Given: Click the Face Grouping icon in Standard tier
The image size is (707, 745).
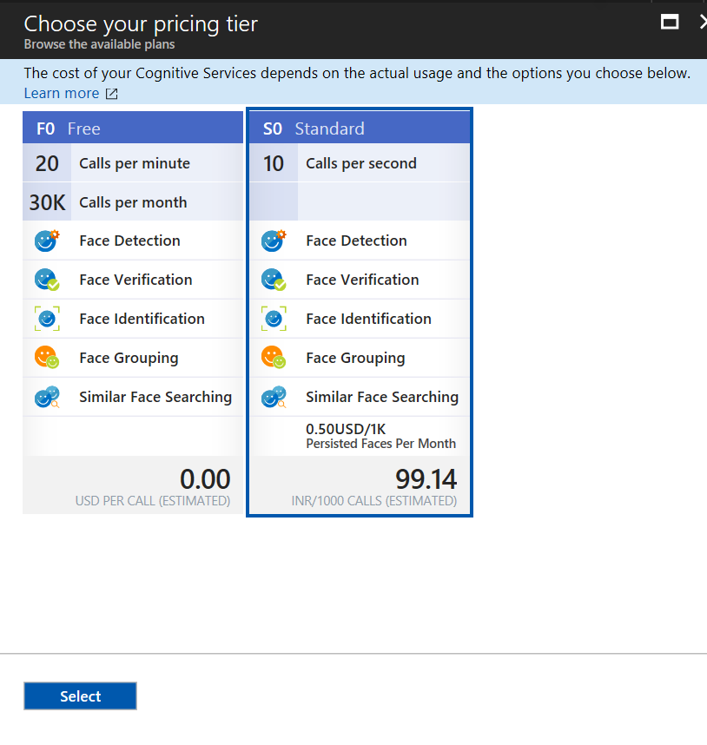Looking at the screenshot, I should pos(274,357).
